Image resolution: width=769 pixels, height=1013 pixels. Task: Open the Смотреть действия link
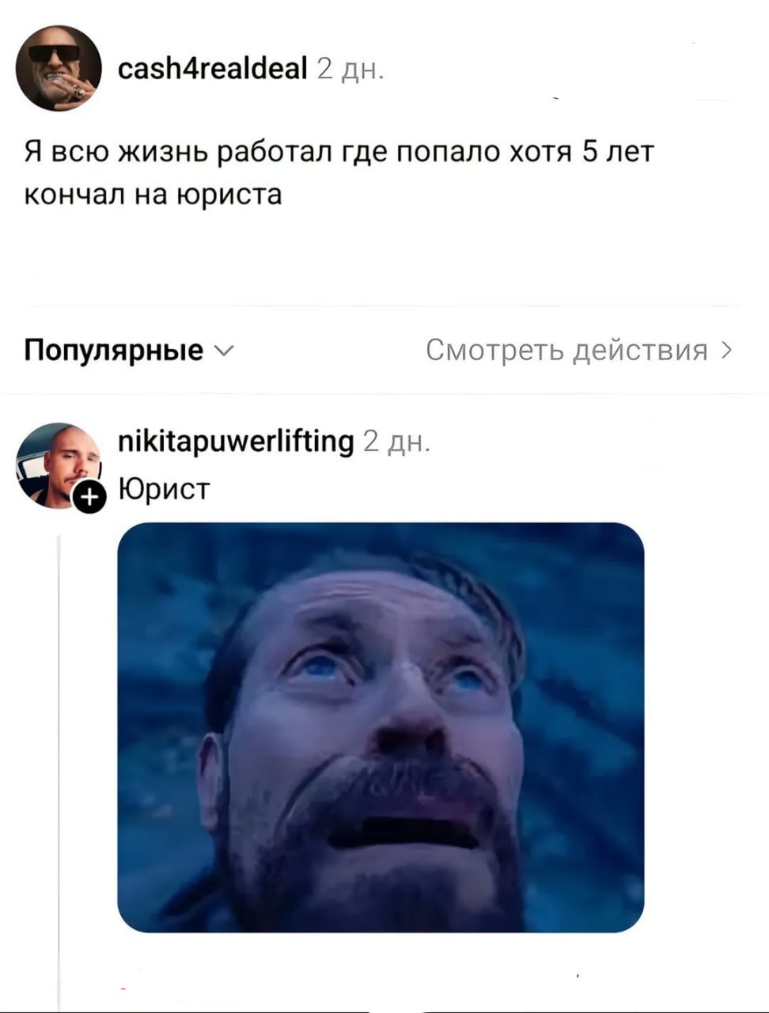(580, 350)
